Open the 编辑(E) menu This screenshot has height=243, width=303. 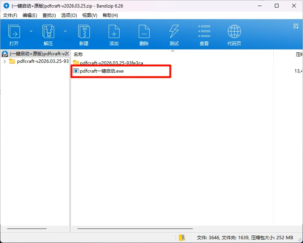click(x=30, y=15)
